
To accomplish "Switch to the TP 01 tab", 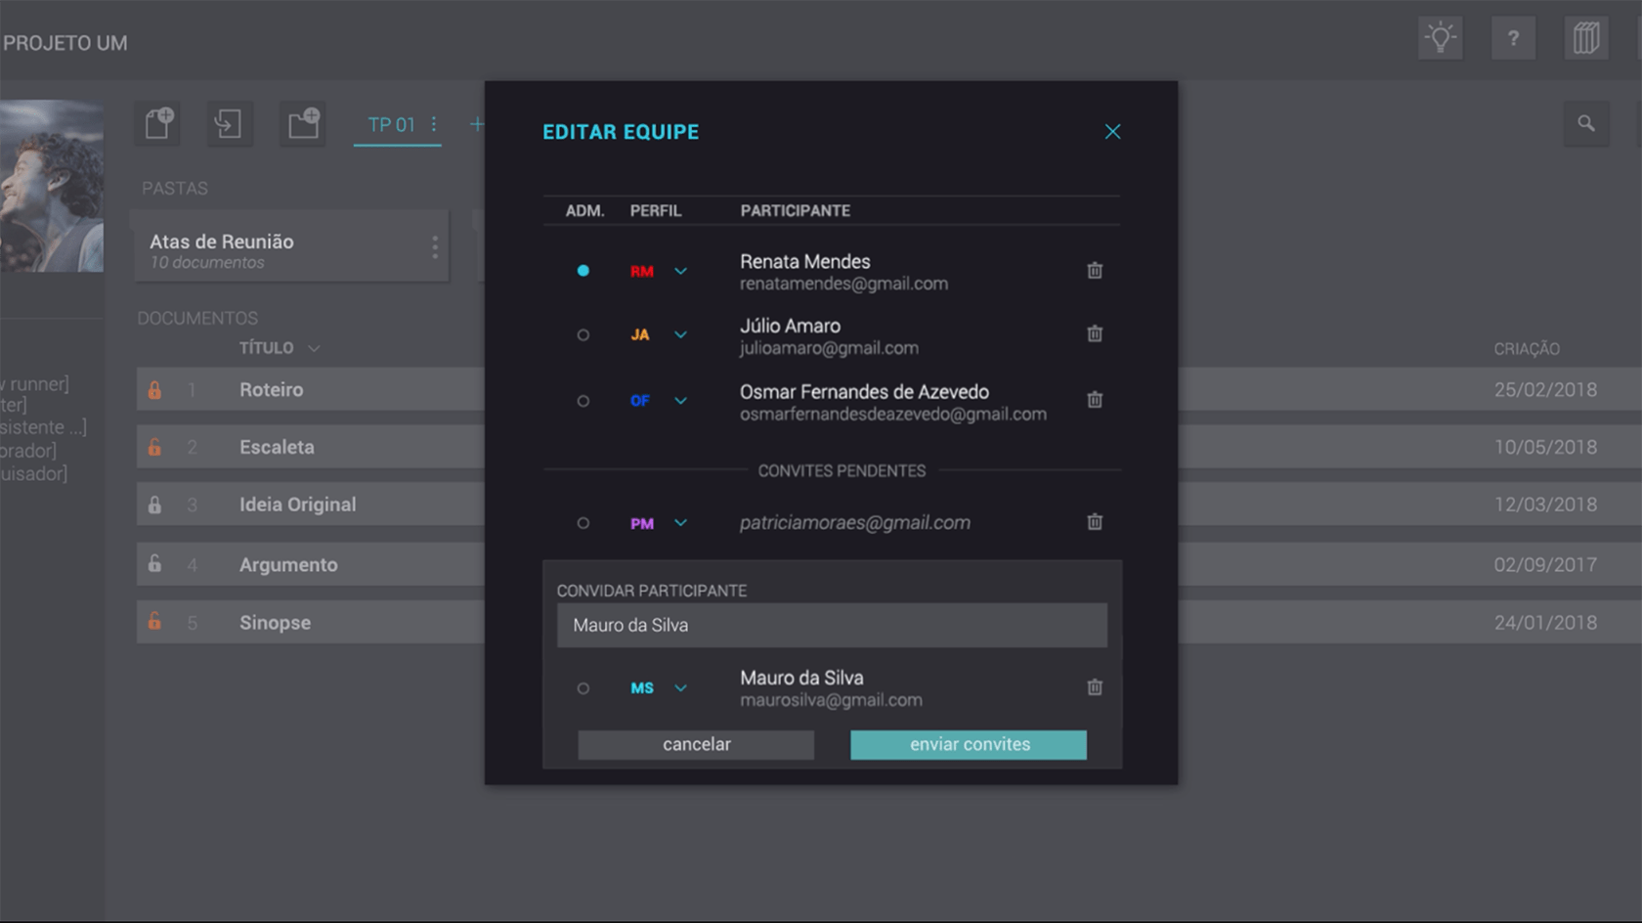I will (x=392, y=125).
